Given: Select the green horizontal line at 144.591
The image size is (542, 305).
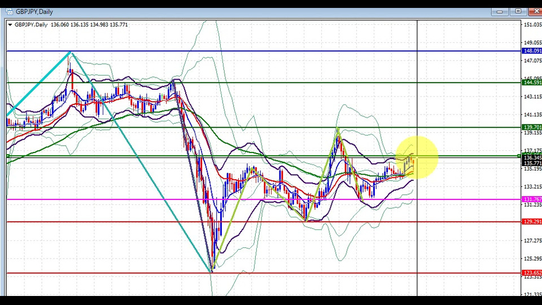Looking at the screenshot, I should click(x=264, y=82).
